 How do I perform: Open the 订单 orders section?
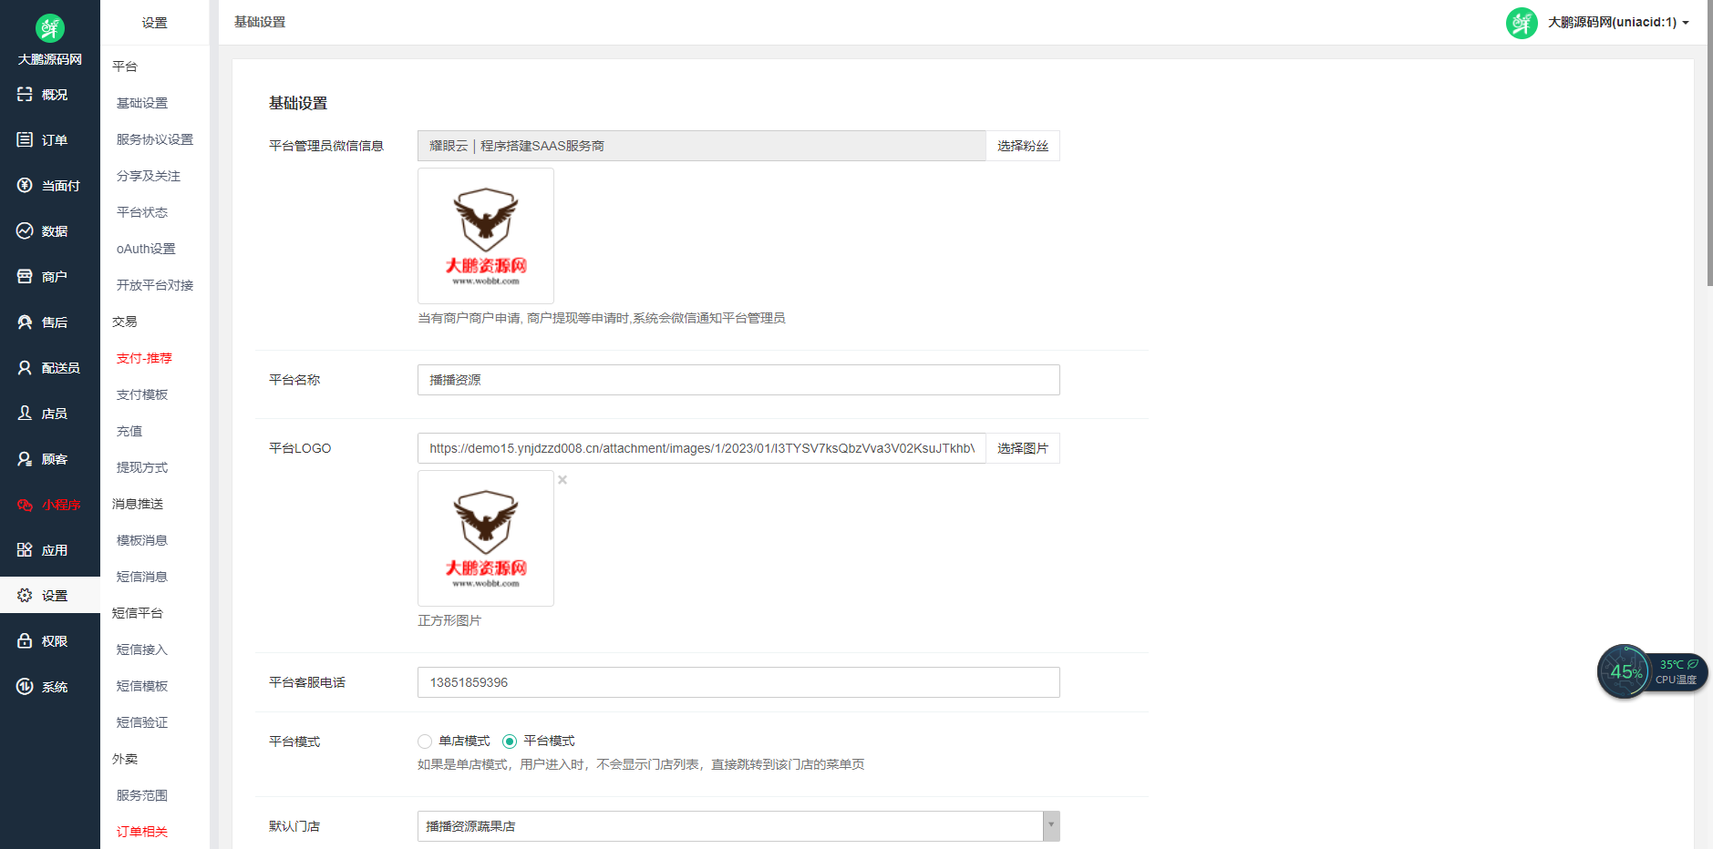coord(50,139)
